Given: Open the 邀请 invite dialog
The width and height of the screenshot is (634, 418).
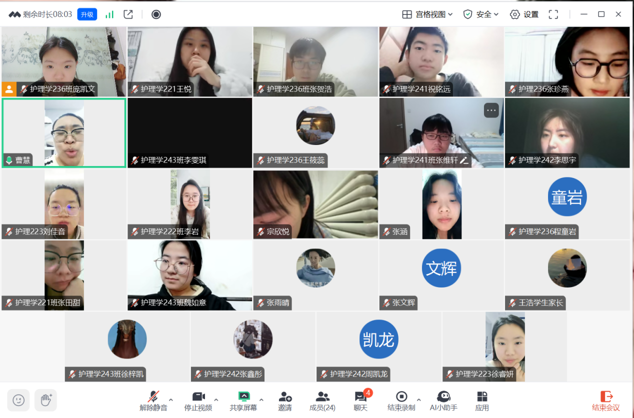Looking at the screenshot, I should click(x=285, y=401).
